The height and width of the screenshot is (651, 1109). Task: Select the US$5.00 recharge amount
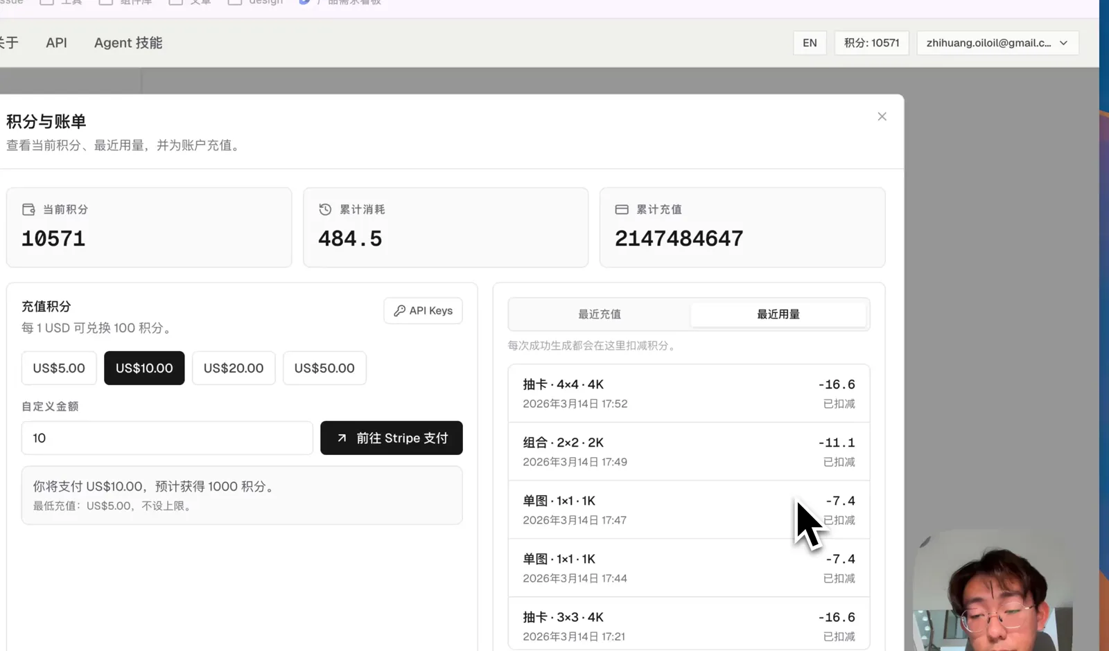[x=59, y=368]
